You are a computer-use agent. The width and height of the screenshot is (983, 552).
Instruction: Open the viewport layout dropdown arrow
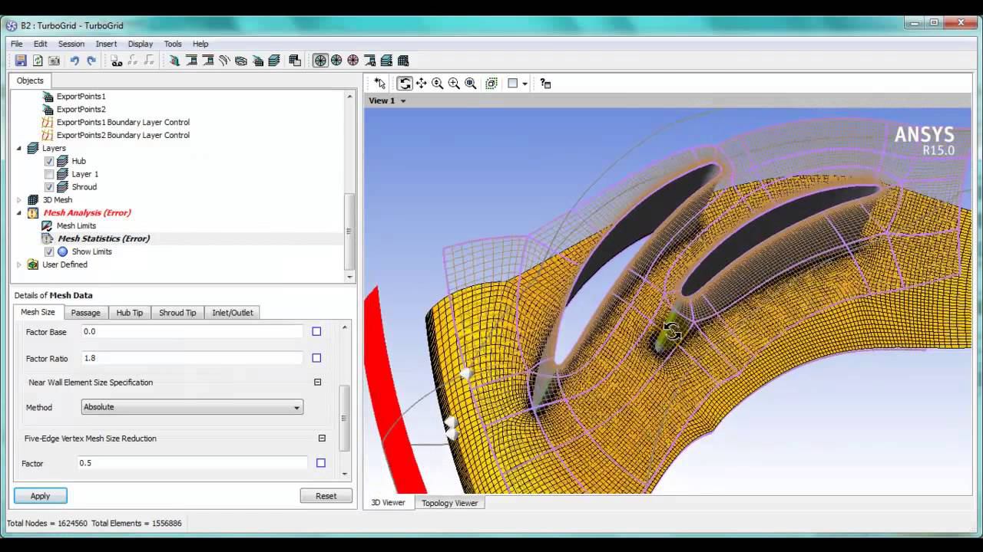pyautogui.click(x=525, y=83)
